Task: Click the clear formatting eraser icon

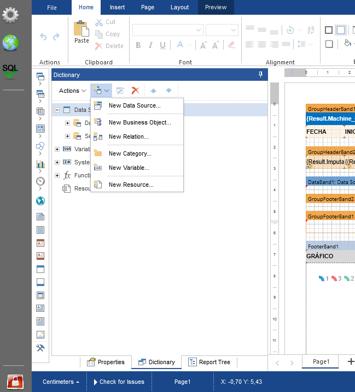Action: point(231,45)
